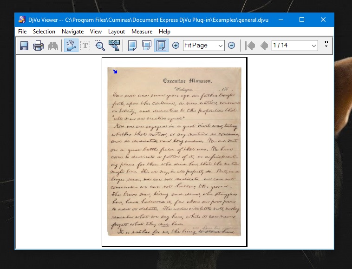Open the File menu
The height and width of the screenshot is (269, 352).
[x=22, y=32]
